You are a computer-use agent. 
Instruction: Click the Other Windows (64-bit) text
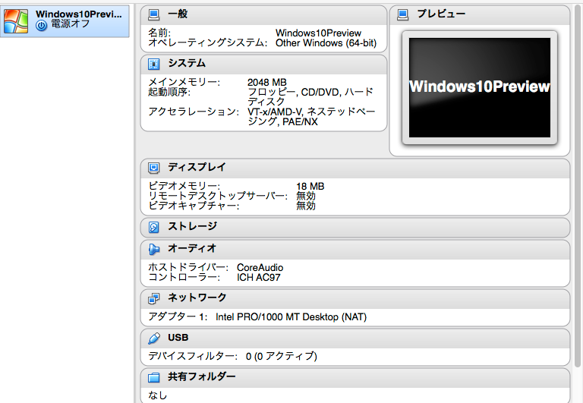[x=326, y=43]
